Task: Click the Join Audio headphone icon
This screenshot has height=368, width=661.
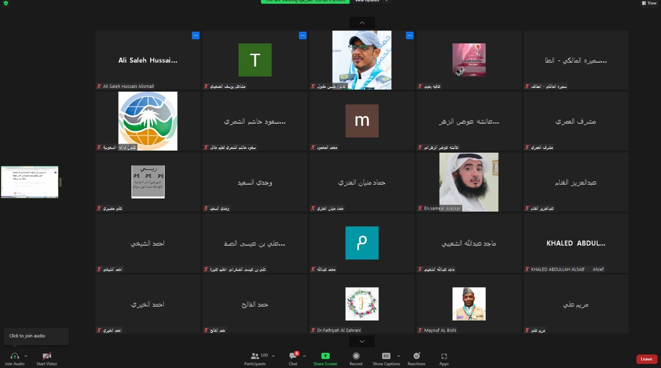Action: [x=14, y=356]
